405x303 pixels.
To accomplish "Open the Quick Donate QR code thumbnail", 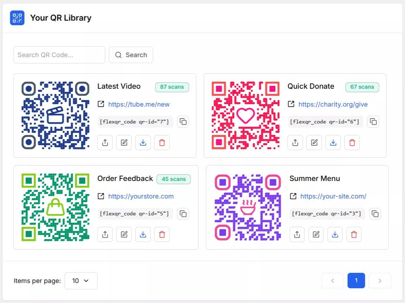I will click(x=246, y=115).
